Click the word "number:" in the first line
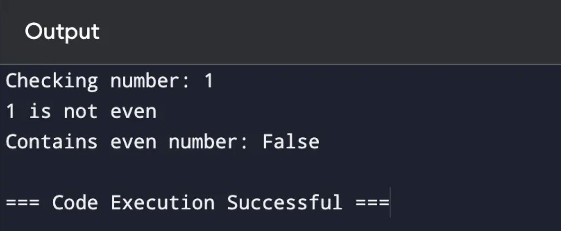561x231 pixels. pyautogui.click(x=150, y=81)
